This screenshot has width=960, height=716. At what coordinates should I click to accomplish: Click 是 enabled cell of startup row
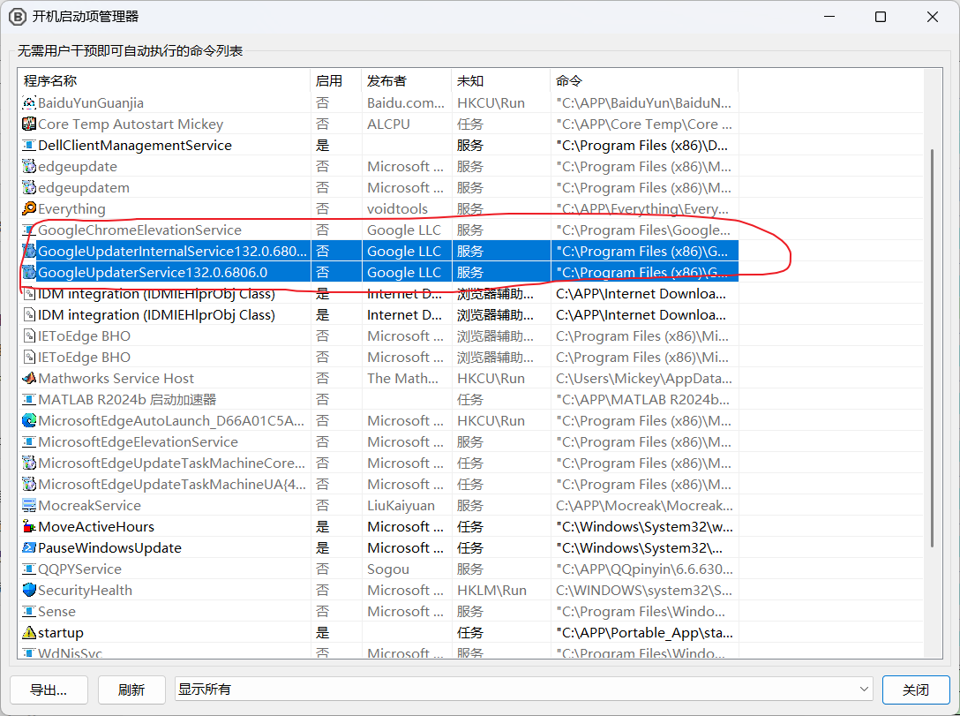pos(323,633)
